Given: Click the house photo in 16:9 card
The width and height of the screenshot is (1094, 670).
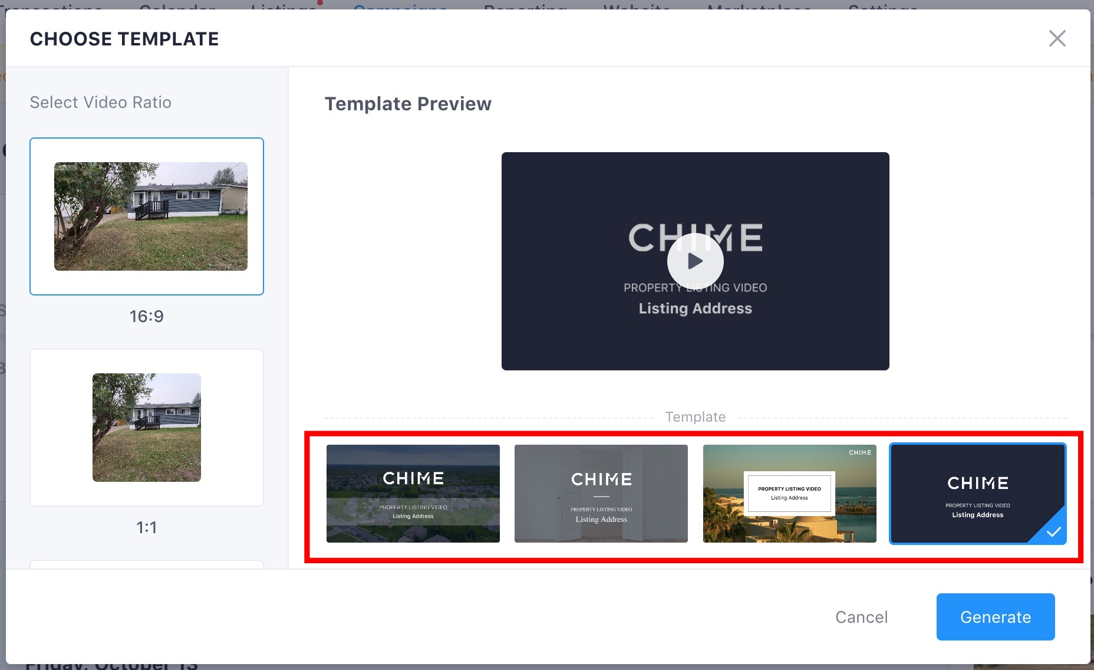Looking at the screenshot, I should click(151, 216).
